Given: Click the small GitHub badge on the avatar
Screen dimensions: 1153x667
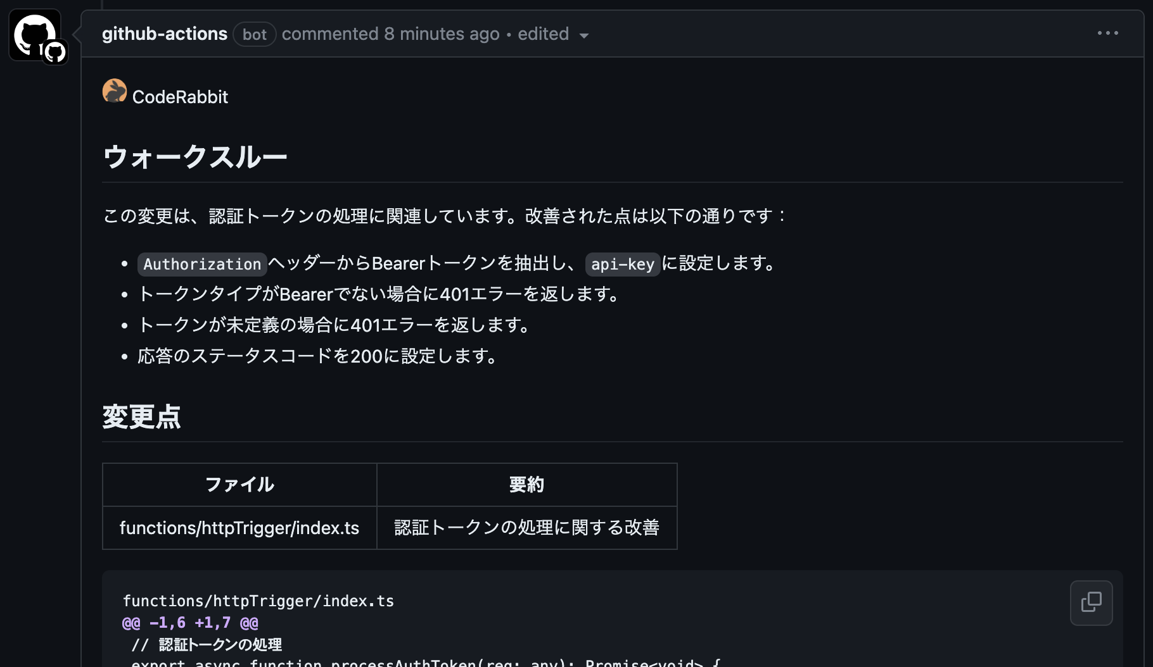Looking at the screenshot, I should pyautogui.click(x=55, y=52).
